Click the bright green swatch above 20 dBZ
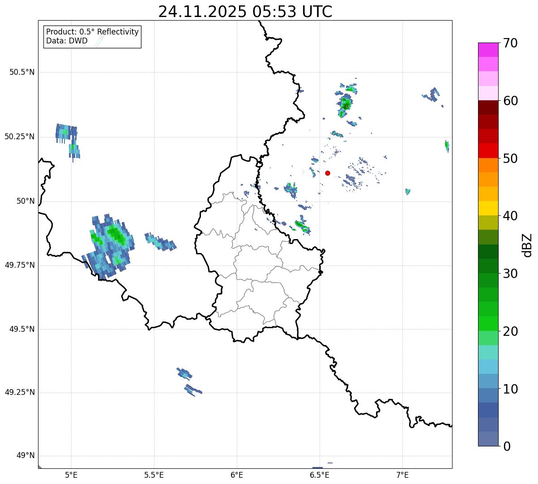The height and width of the screenshot is (484, 538). tap(488, 323)
